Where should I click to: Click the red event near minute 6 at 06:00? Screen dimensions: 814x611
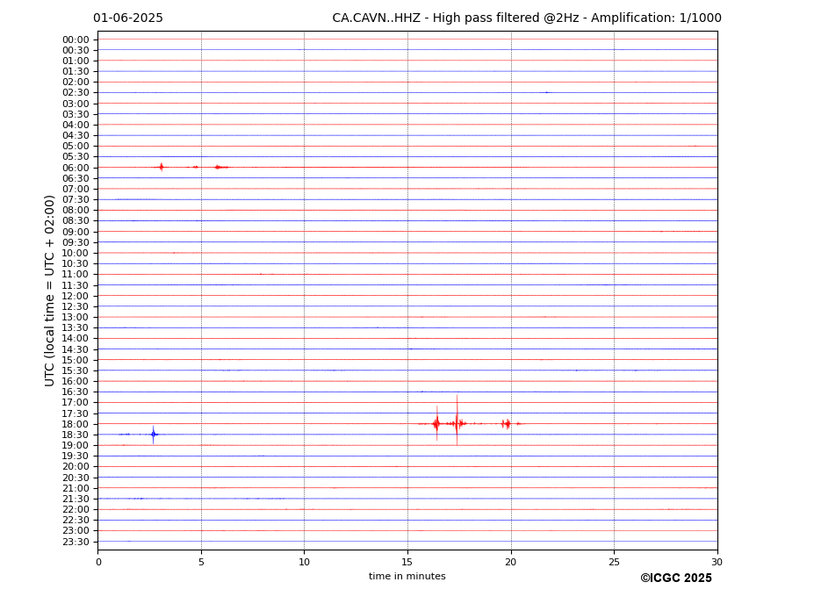[x=220, y=167]
